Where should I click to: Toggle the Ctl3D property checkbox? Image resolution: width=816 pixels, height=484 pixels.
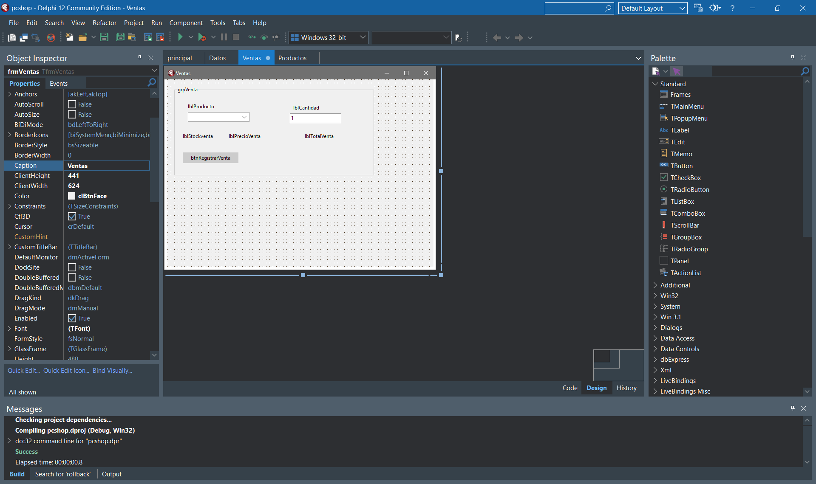[72, 217]
